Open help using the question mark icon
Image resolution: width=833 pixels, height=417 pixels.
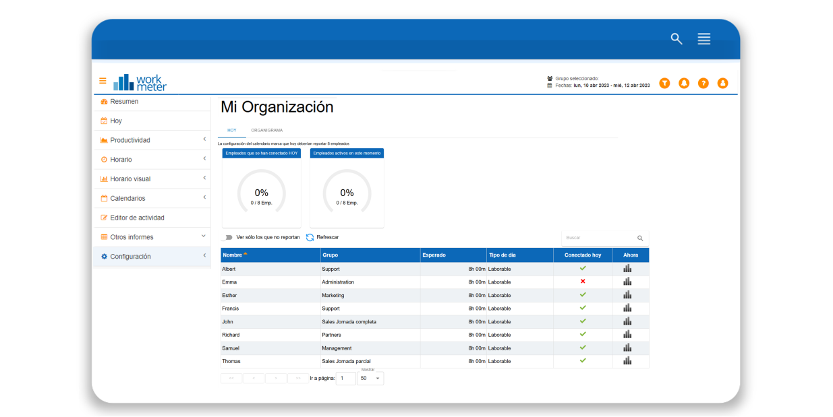click(703, 82)
